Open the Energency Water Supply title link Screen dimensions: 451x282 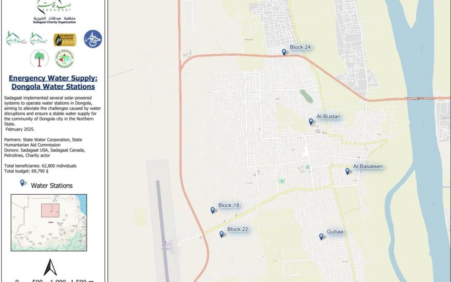(53, 78)
